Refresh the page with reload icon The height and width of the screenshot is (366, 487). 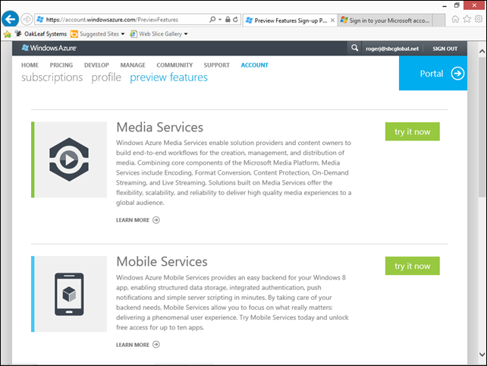pyautogui.click(x=236, y=20)
